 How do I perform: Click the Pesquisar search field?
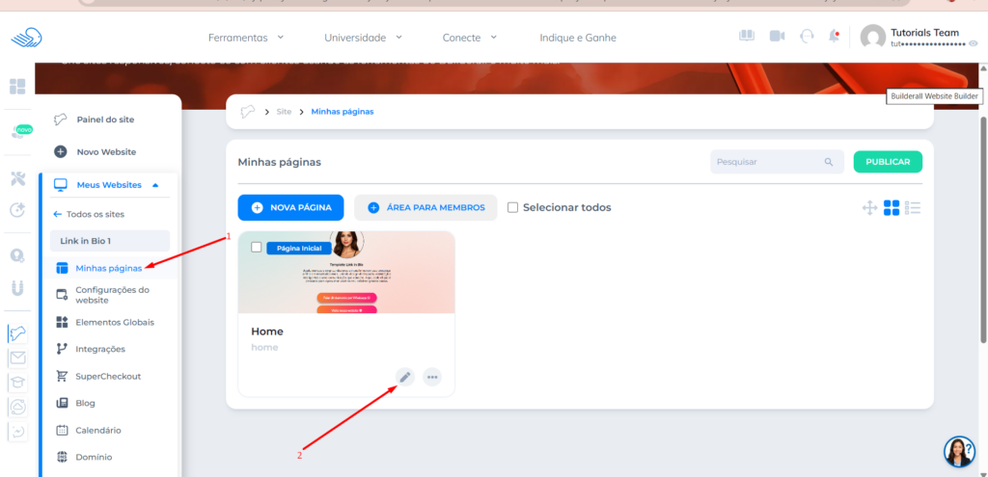coord(767,162)
